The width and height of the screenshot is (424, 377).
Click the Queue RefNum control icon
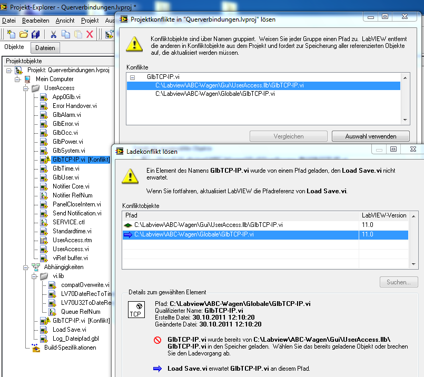(52, 312)
